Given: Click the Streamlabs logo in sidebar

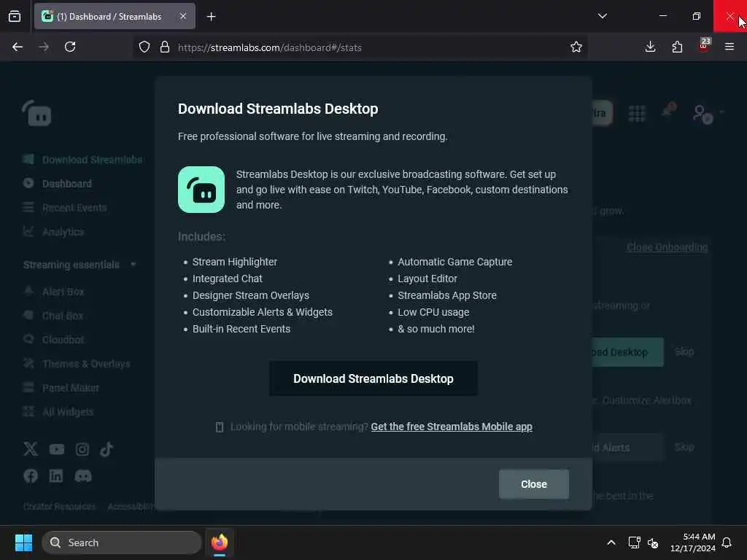Looking at the screenshot, I should click(37, 113).
